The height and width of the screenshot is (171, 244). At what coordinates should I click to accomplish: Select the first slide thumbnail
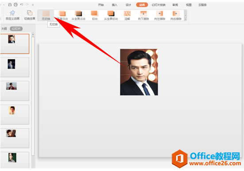click(x=15, y=44)
